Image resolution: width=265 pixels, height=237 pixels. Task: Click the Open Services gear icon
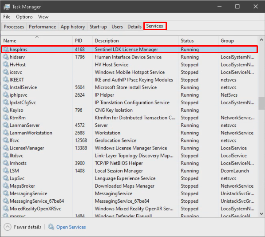pos(51,227)
